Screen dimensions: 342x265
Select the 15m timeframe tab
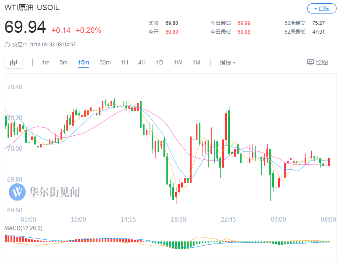click(x=83, y=62)
